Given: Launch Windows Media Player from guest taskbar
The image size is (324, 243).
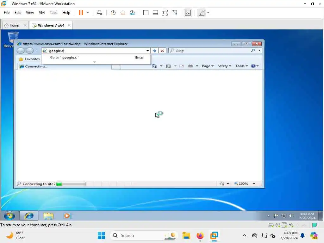Looking at the screenshot, I should pyautogui.click(x=67, y=216).
